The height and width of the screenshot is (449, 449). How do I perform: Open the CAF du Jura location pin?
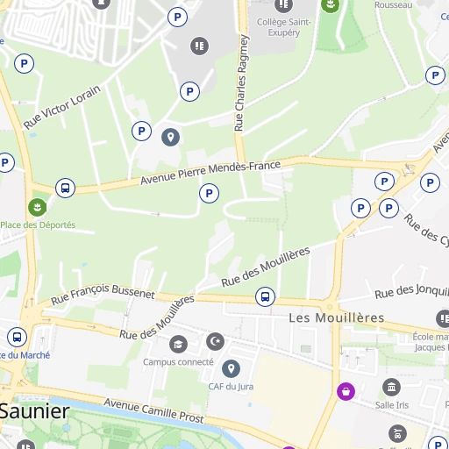[231, 369]
